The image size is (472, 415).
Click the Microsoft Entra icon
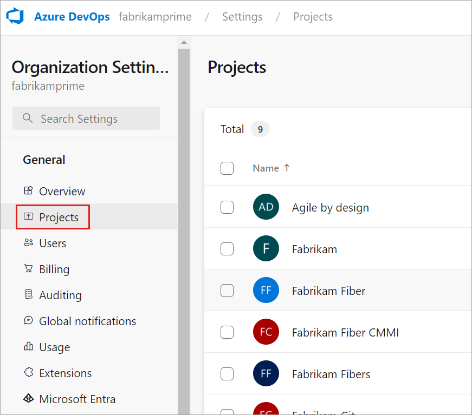[29, 399]
